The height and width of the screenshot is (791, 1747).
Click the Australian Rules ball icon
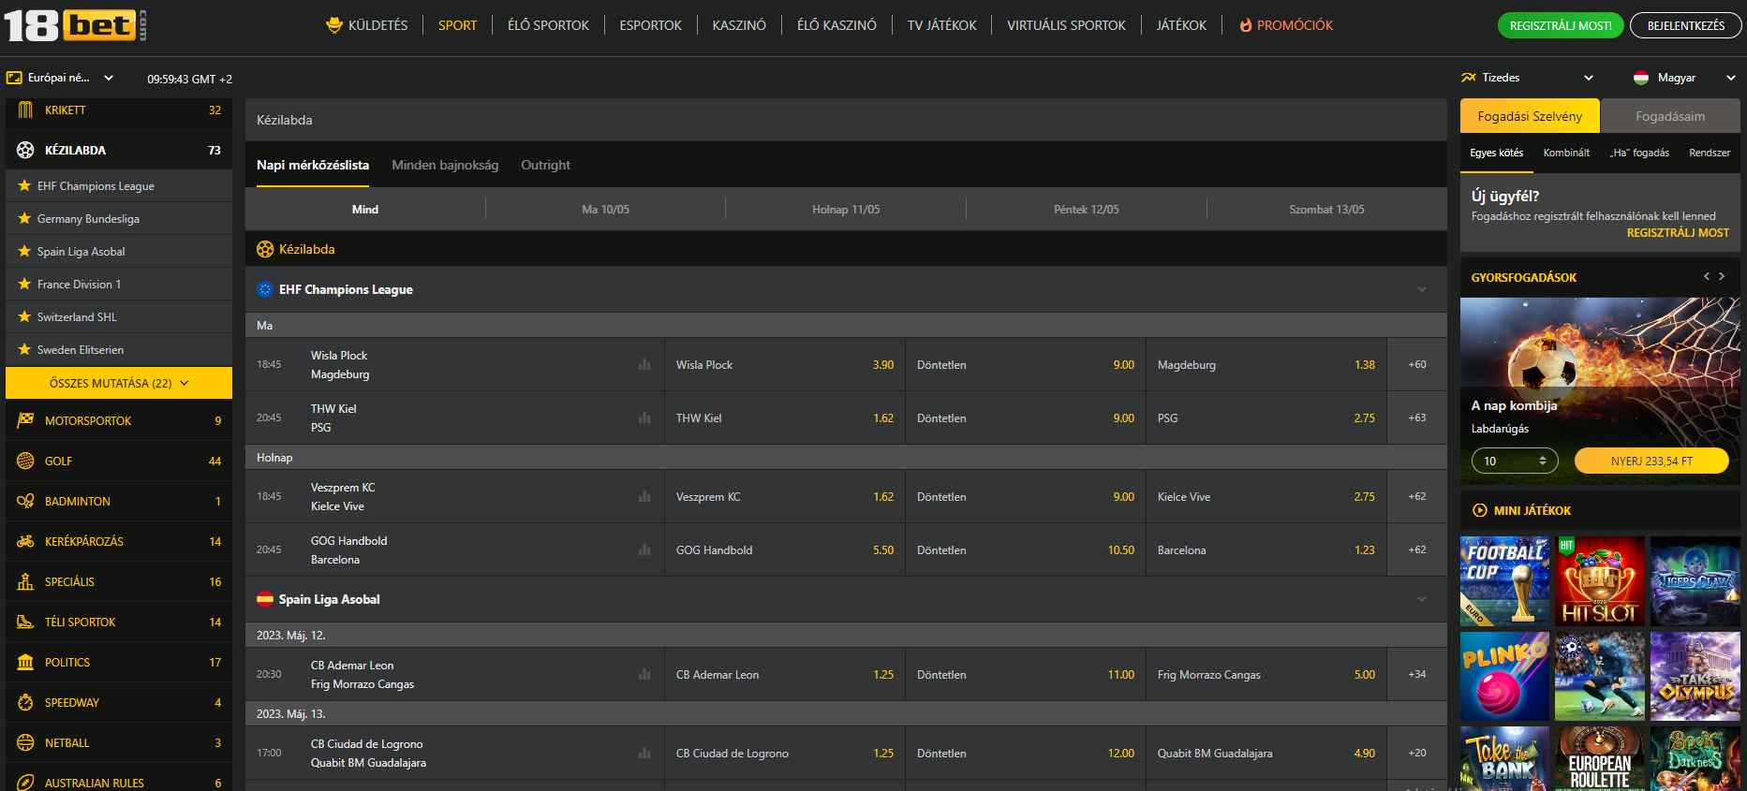(x=25, y=783)
